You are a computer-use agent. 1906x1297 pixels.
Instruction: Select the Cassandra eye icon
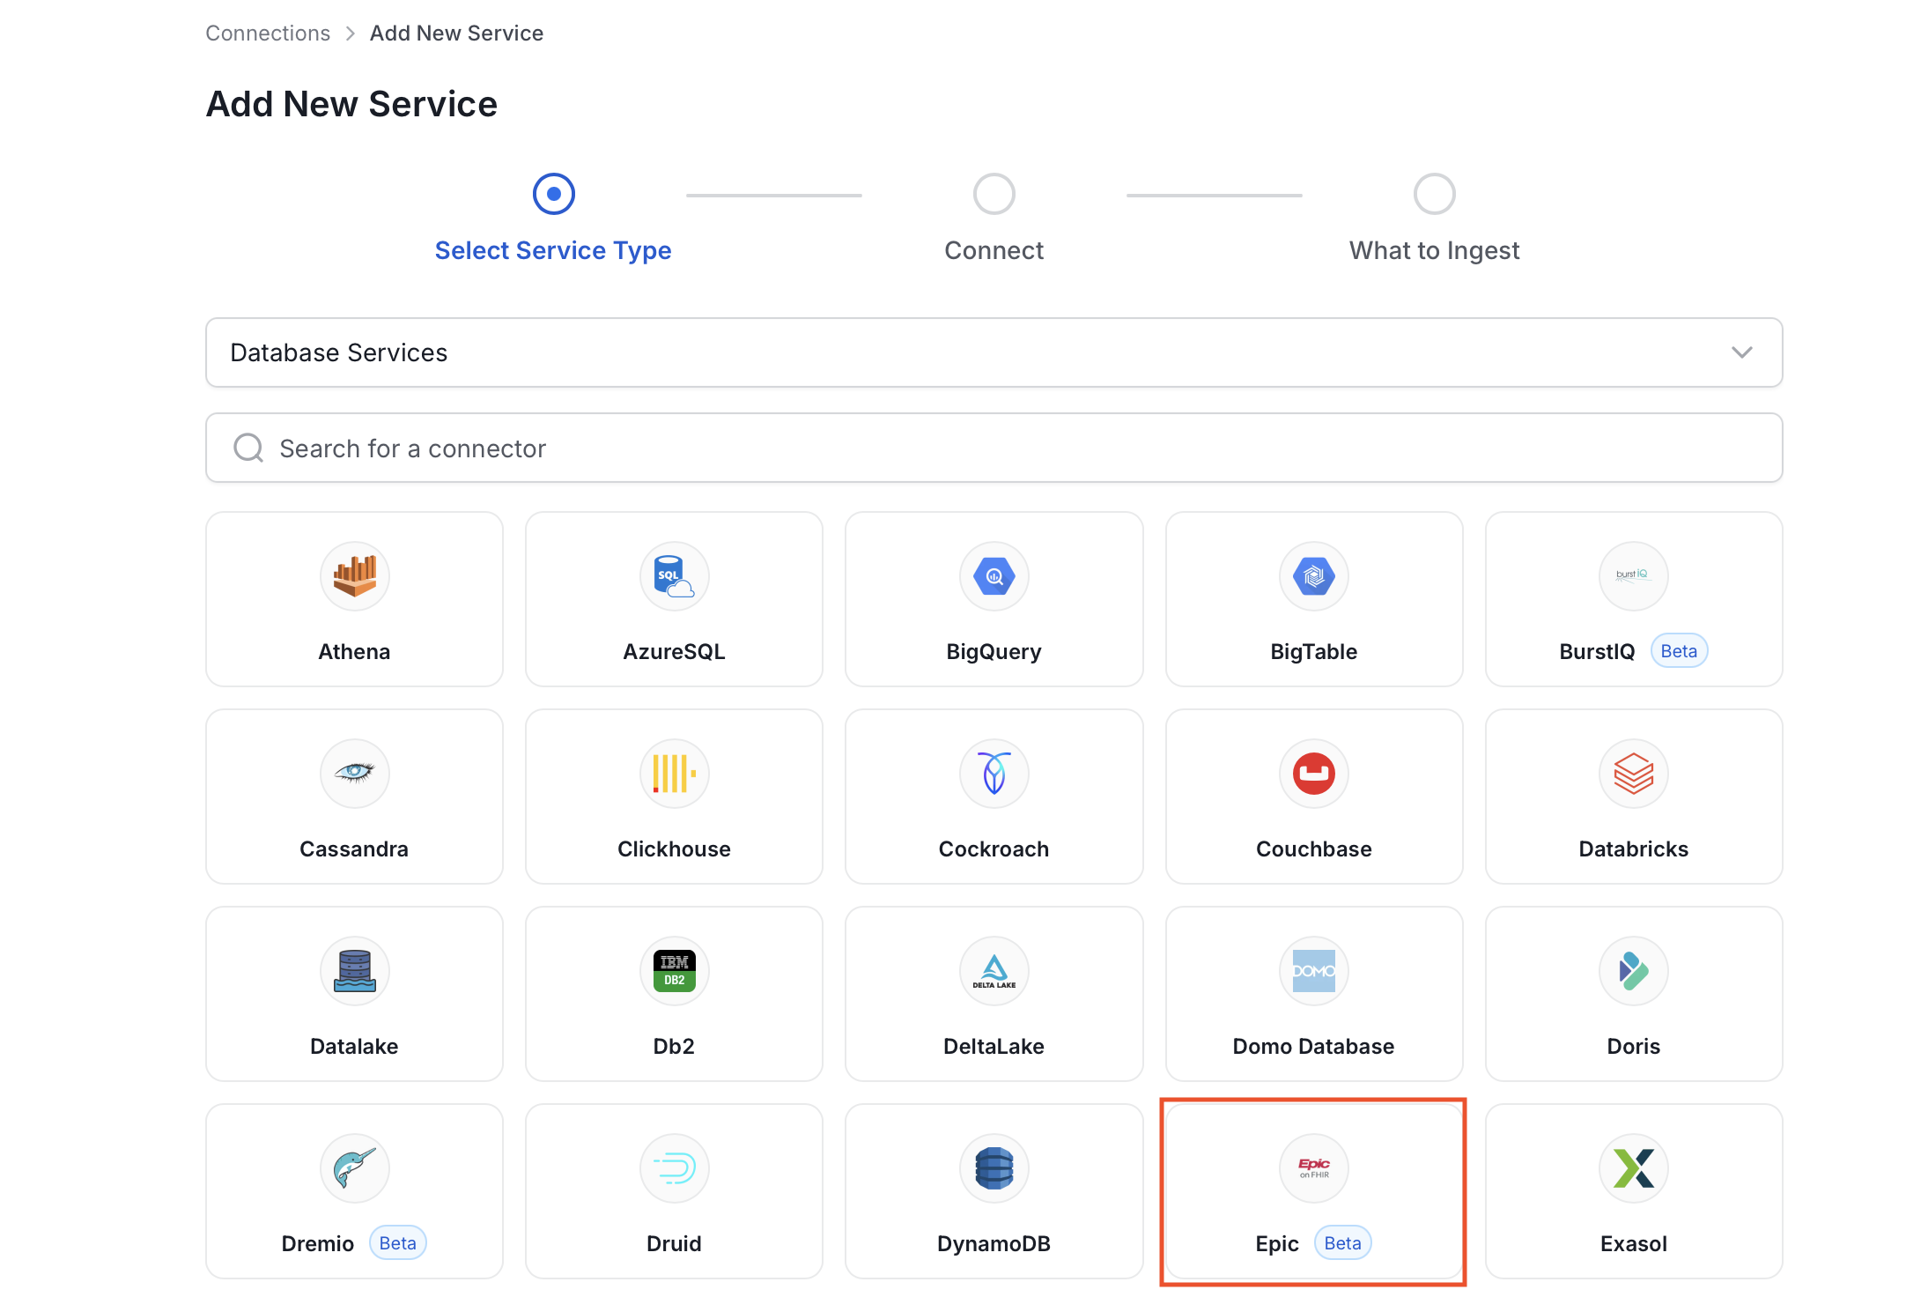pos(354,774)
